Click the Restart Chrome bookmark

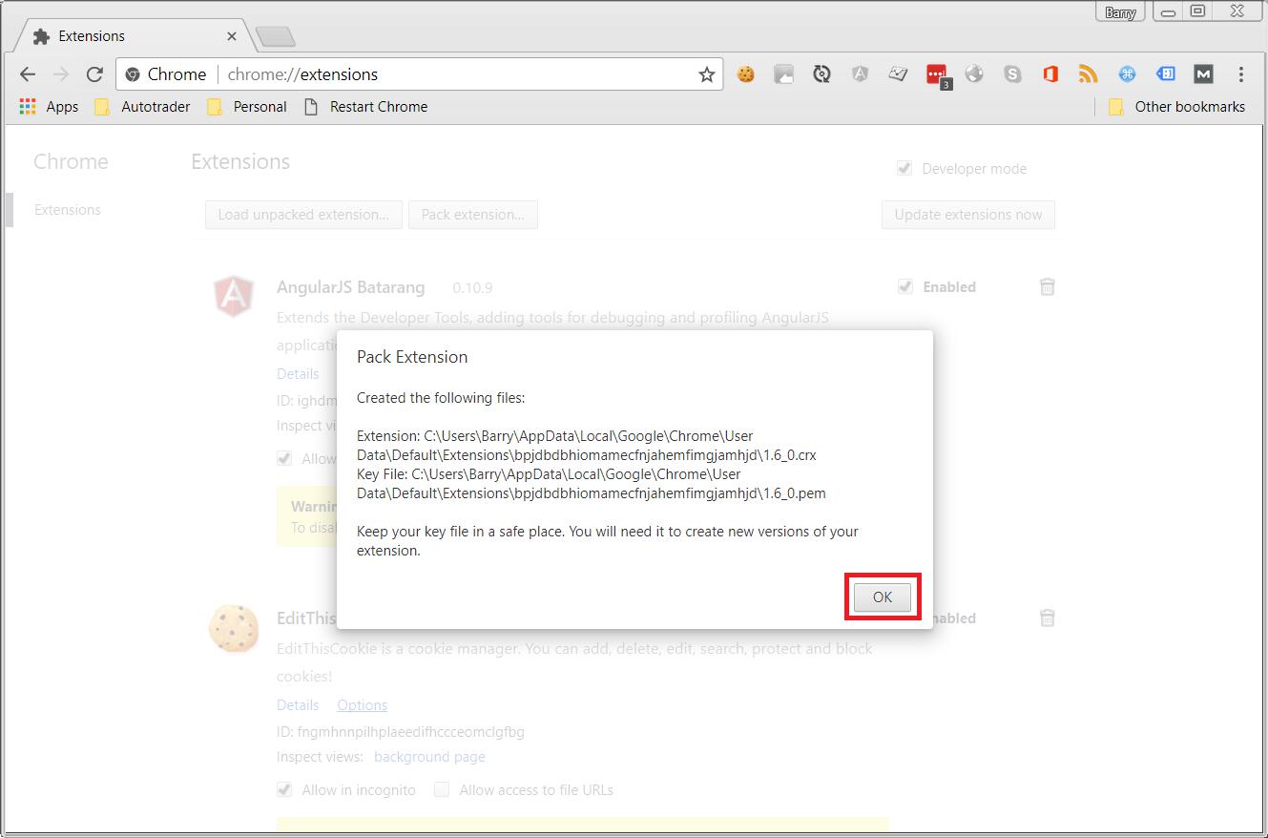[x=365, y=107]
